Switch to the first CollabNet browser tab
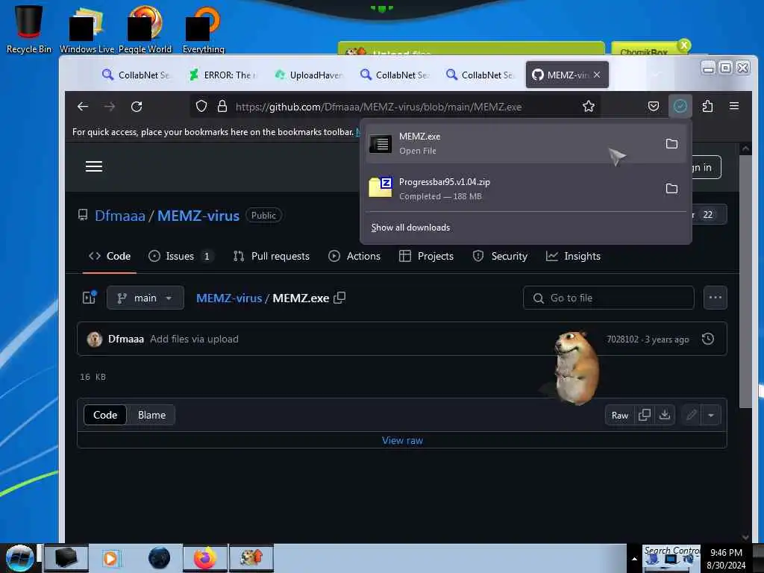The height and width of the screenshot is (573, 764). [x=136, y=75]
